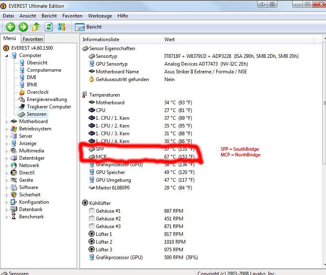Expand the Datenträger tree node
Viewport: 326px width, 275px height.
(x=7, y=158)
